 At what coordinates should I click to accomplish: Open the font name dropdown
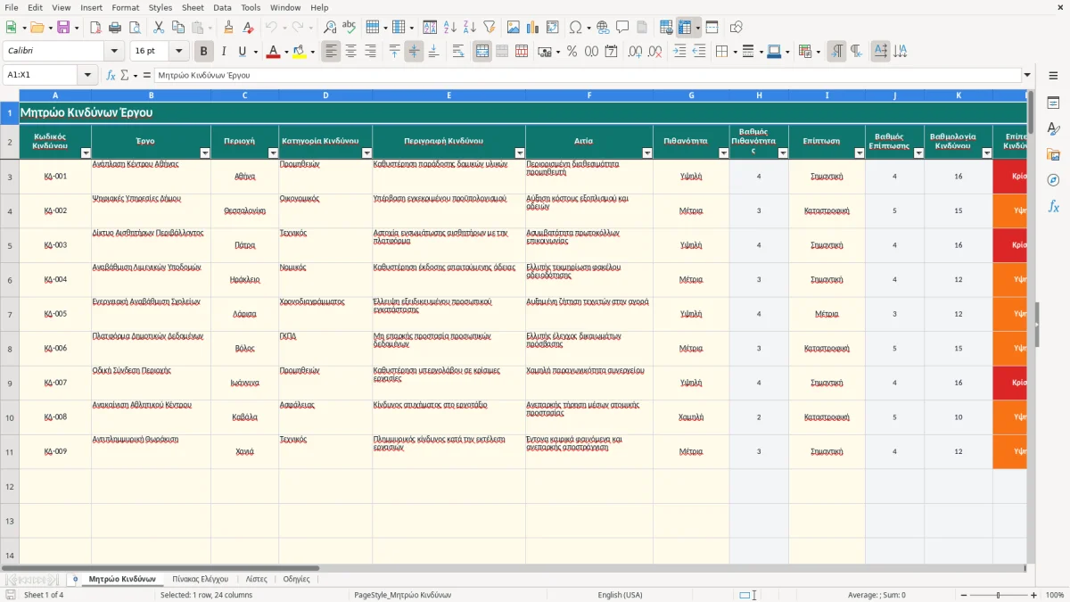coord(114,52)
